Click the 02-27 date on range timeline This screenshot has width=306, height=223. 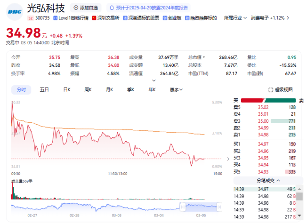(32, 215)
